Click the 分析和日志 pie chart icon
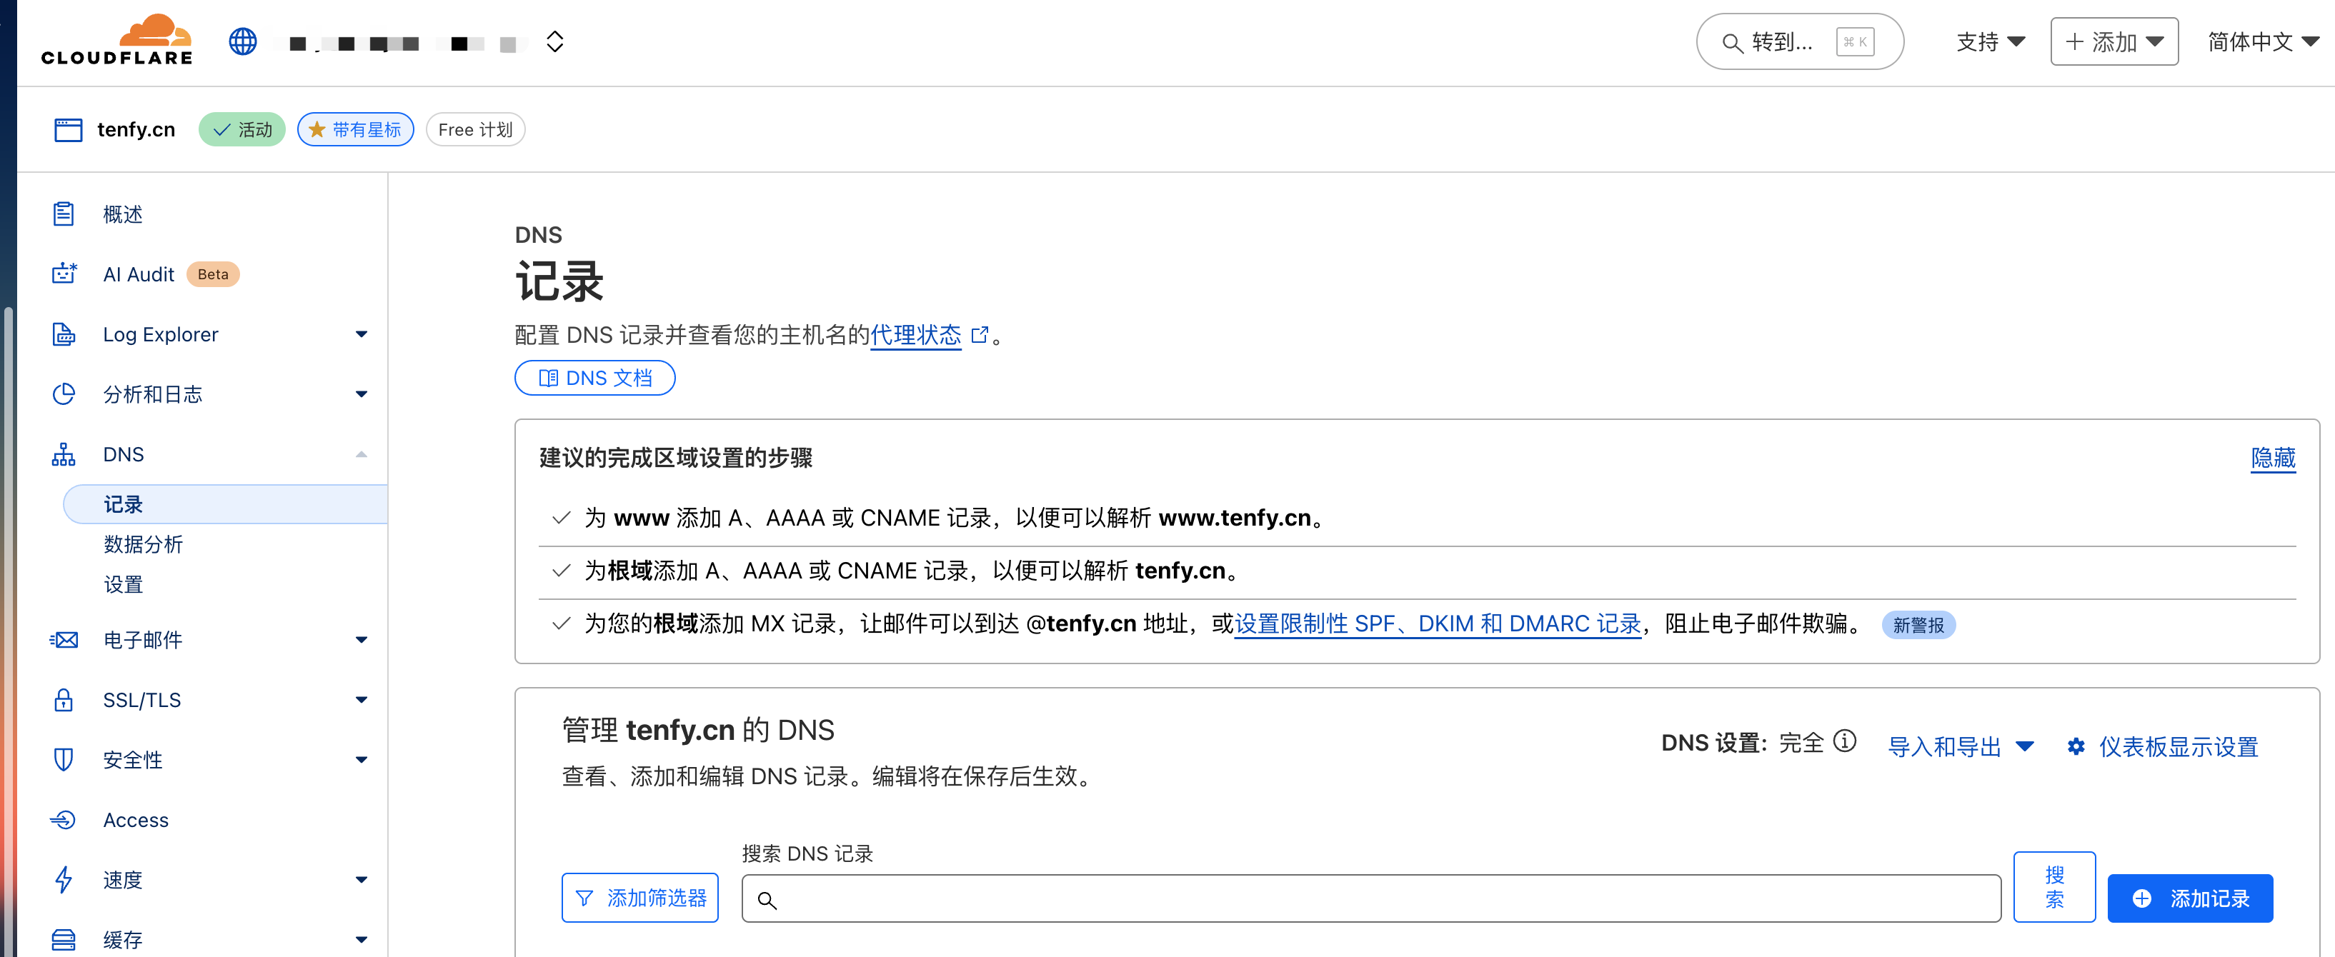The height and width of the screenshot is (957, 2335). pyautogui.click(x=64, y=394)
